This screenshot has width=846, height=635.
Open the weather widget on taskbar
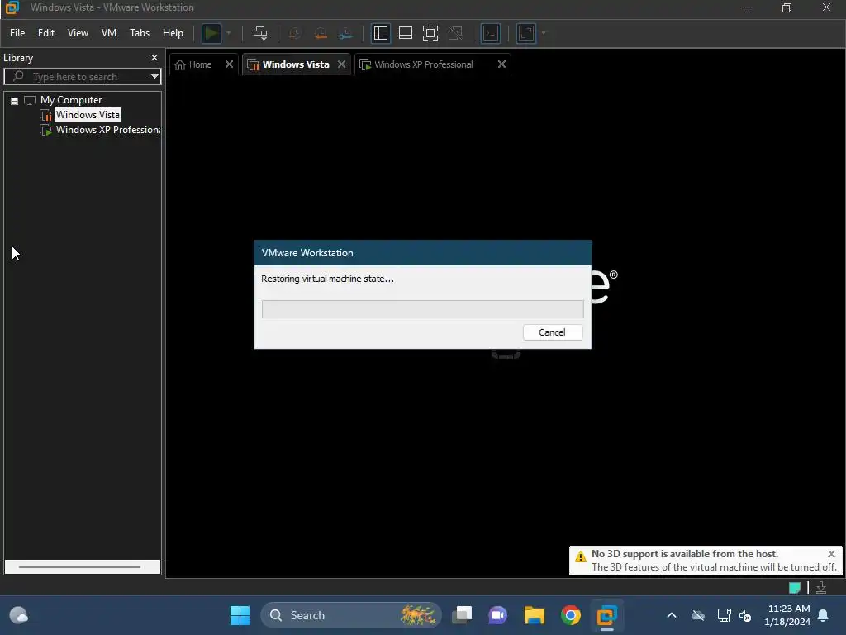click(19, 615)
